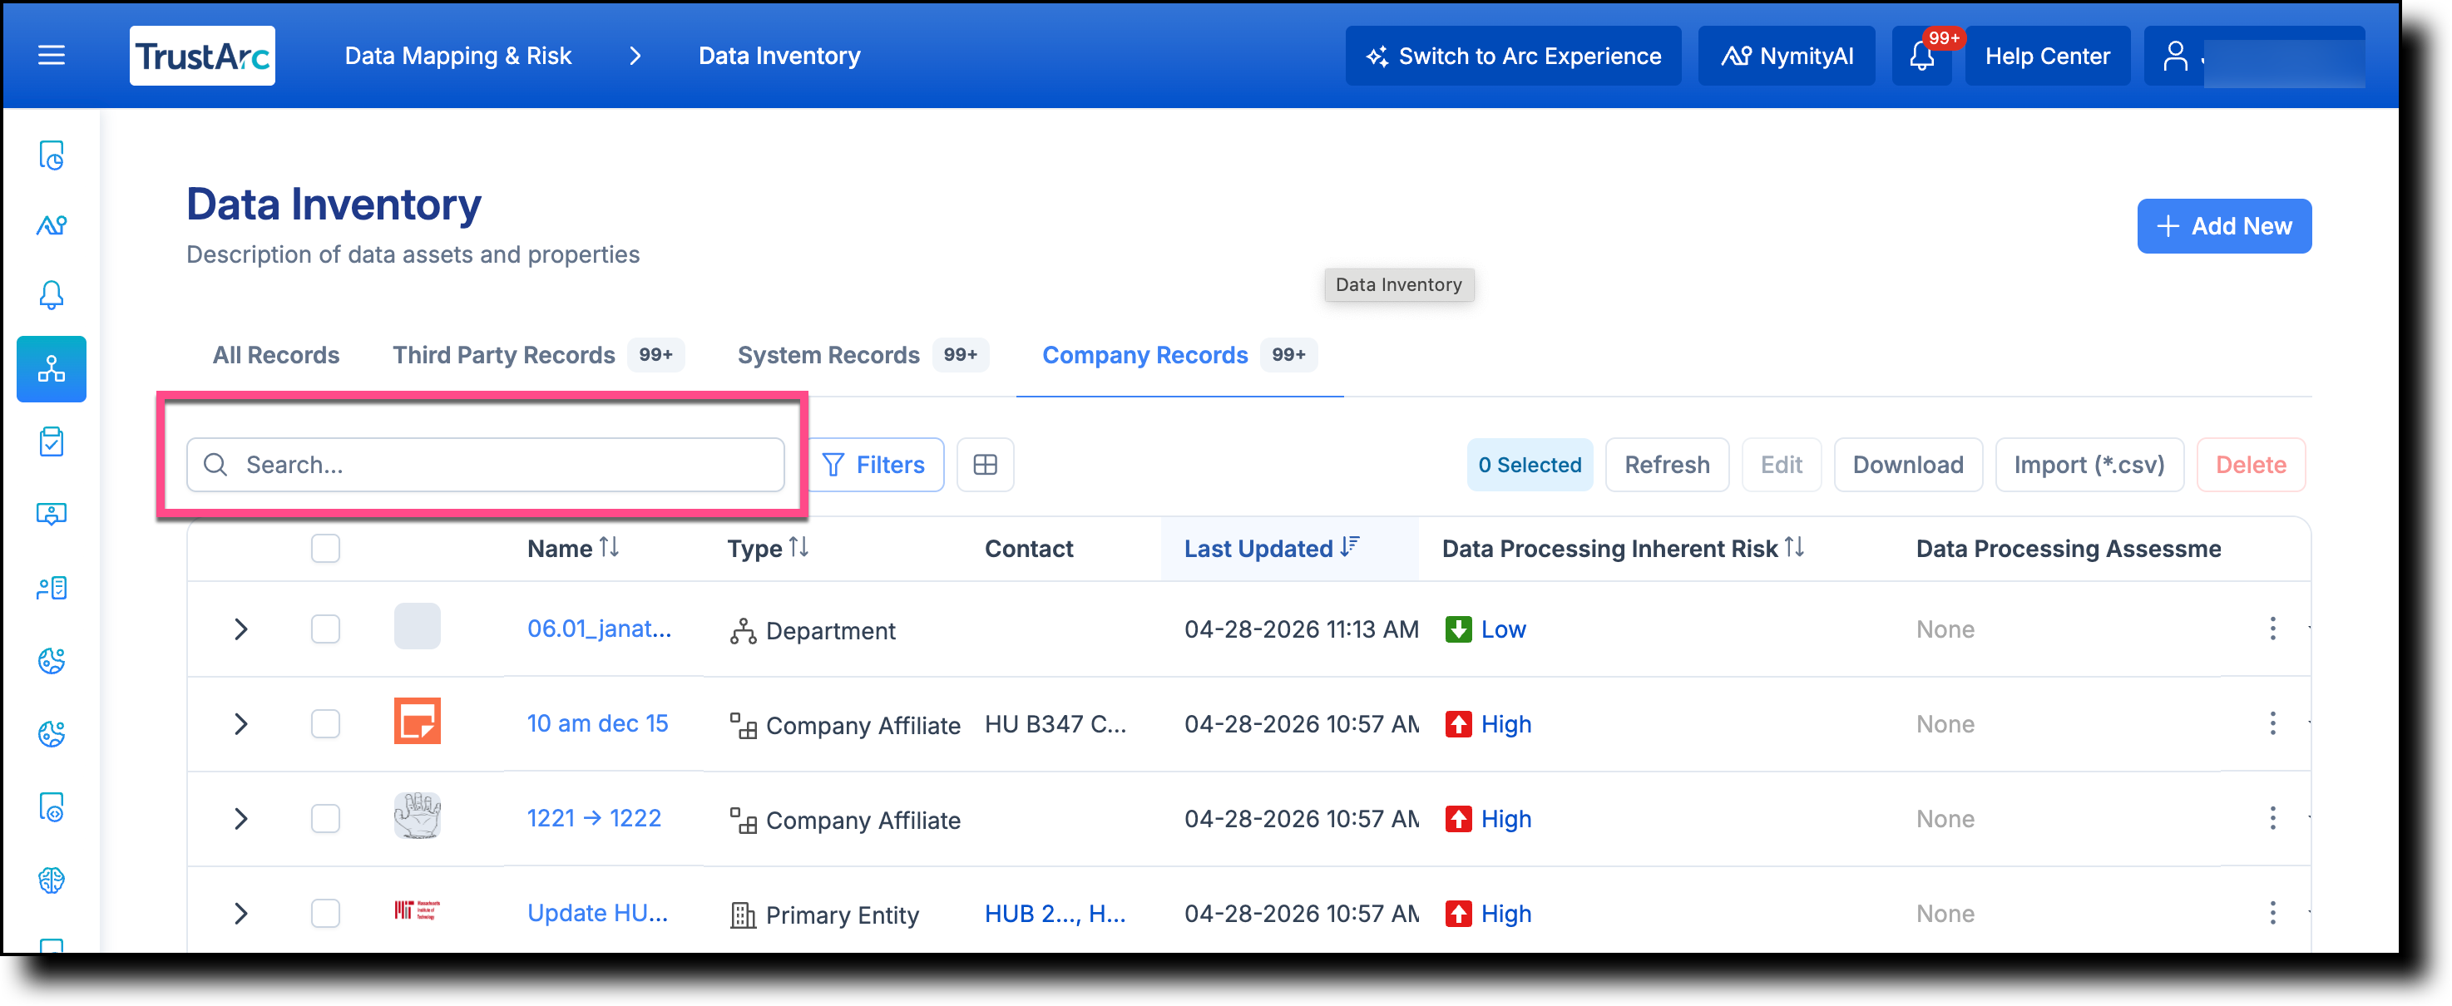
Task: Open the training screen sidebar icon
Action: (x=52, y=515)
